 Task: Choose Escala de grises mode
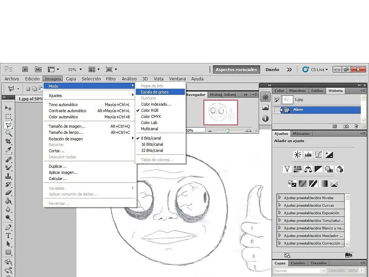tap(160, 92)
